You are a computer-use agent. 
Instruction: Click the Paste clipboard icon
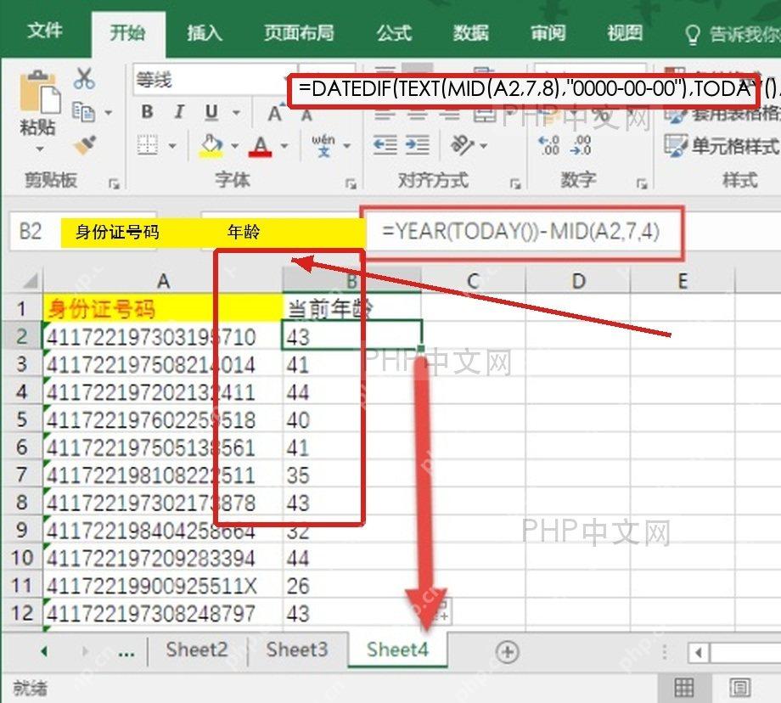[x=39, y=93]
